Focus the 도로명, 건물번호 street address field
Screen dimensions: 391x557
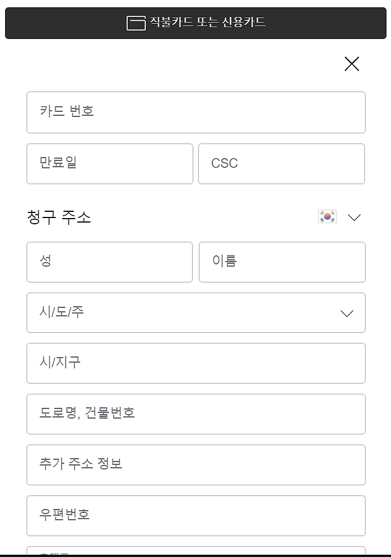coord(196,414)
